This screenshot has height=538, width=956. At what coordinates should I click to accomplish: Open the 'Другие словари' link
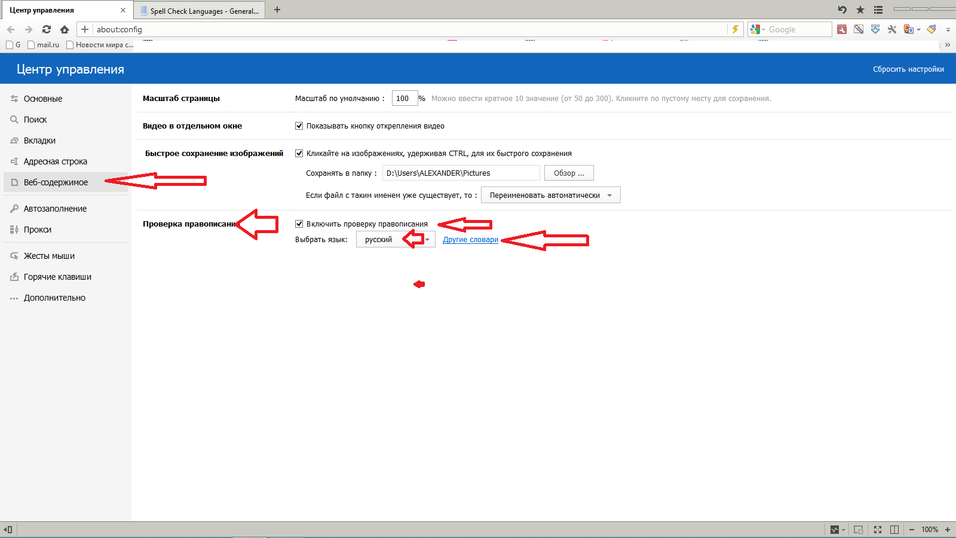click(470, 240)
